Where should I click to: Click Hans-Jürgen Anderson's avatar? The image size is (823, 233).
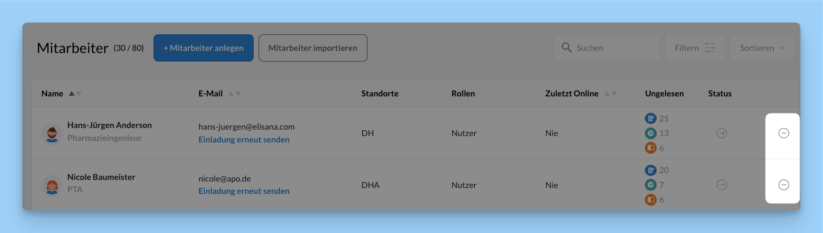52,133
